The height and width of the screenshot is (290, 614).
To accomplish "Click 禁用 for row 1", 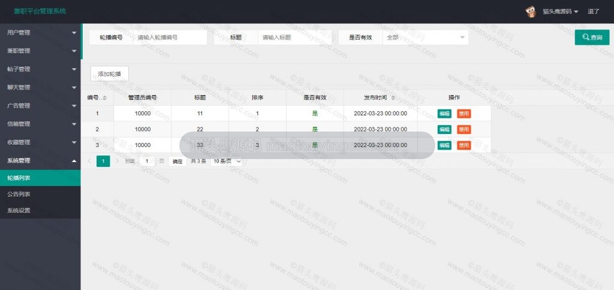I will [x=464, y=114].
